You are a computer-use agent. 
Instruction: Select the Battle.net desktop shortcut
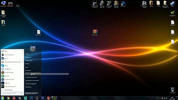tap(123, 4)
